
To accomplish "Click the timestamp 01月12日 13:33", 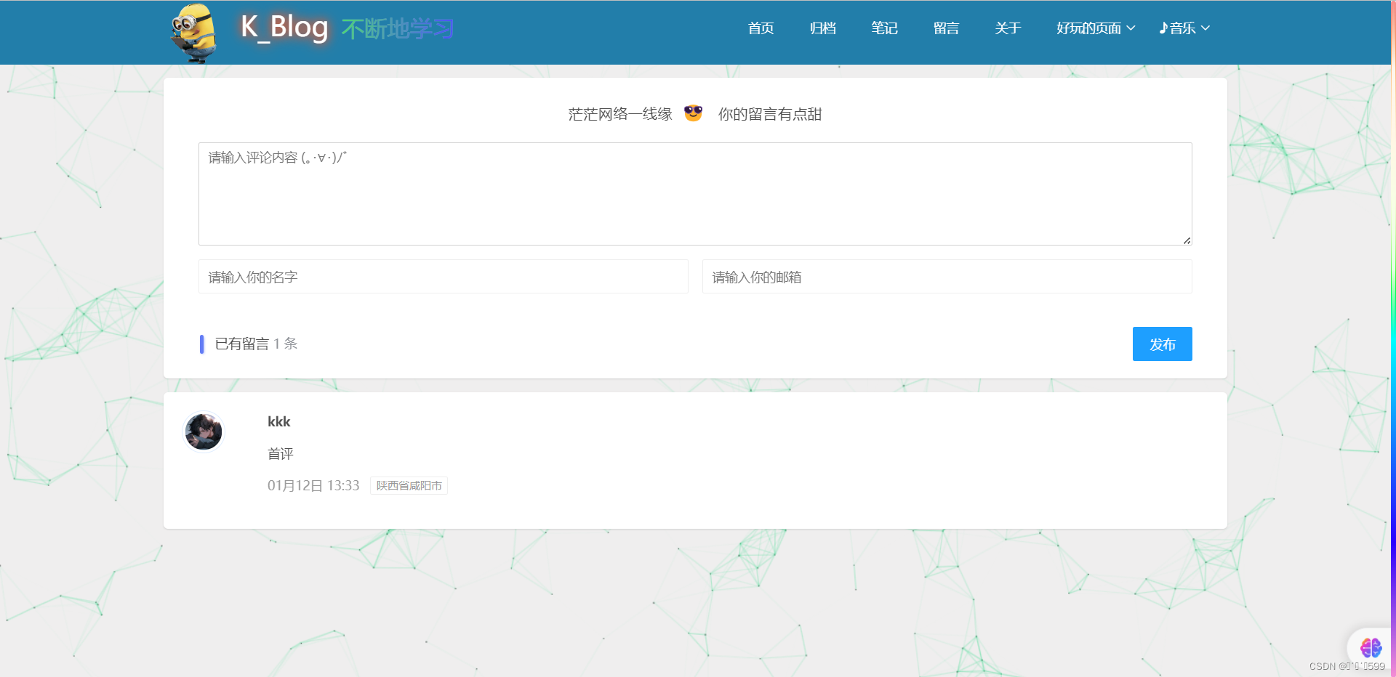I will click(x=313, y=485).
